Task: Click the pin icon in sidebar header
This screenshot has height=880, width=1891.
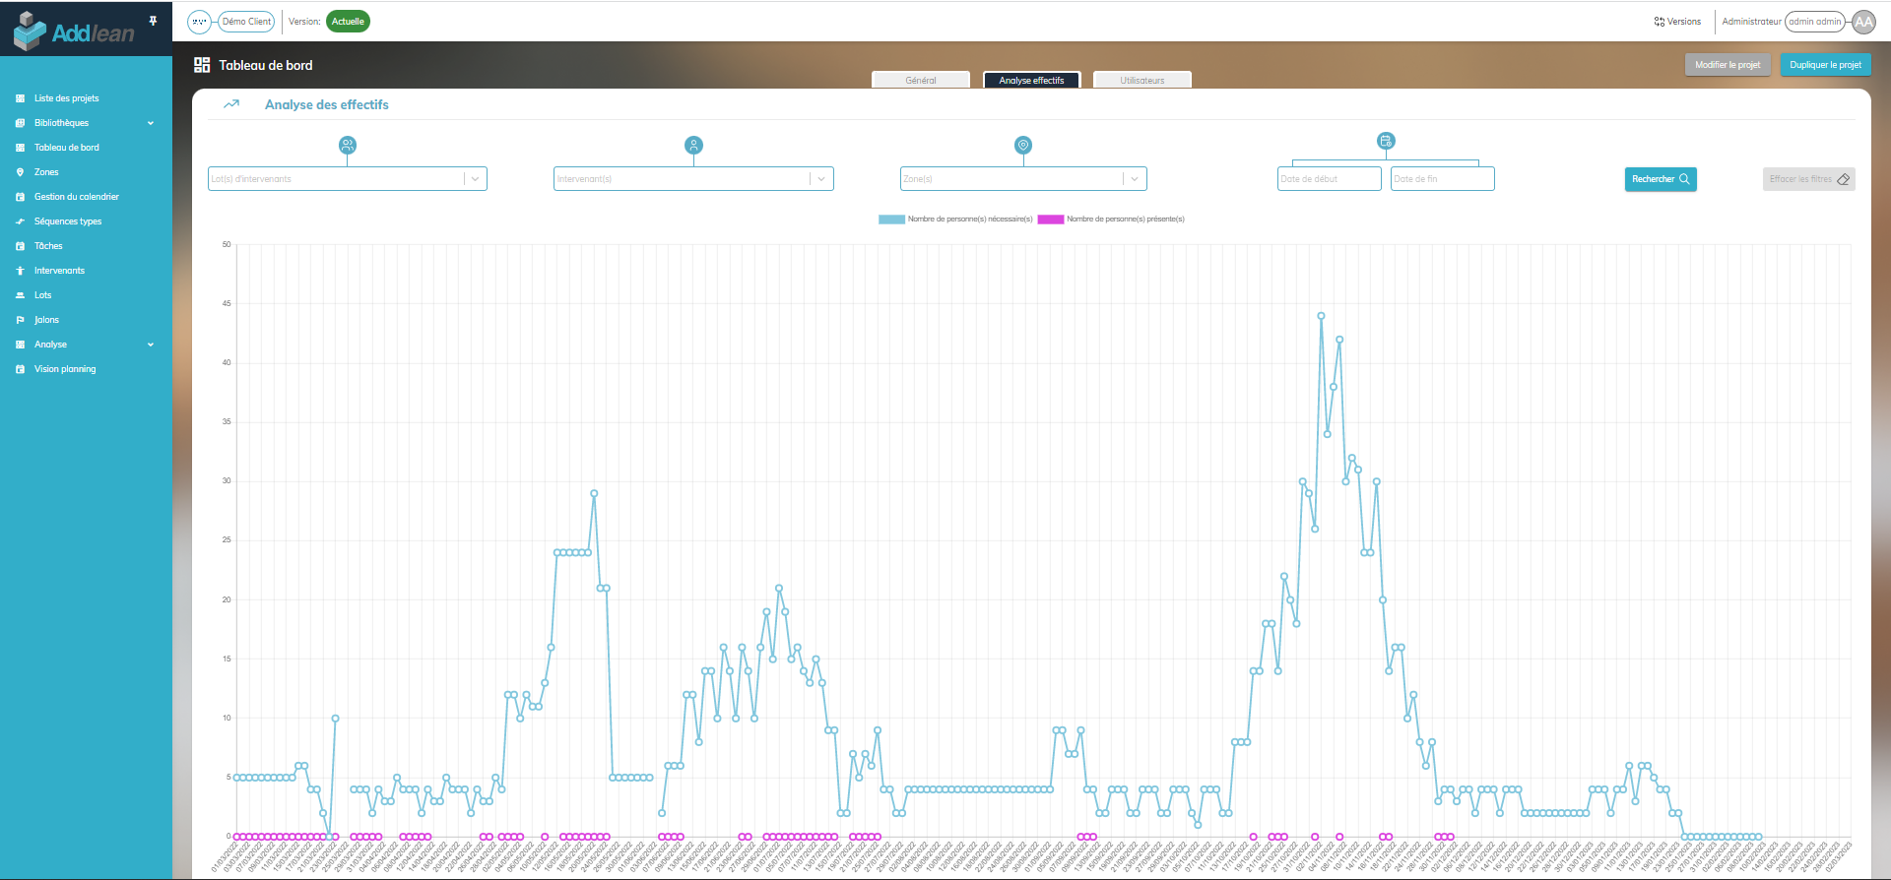Action: (x=153, y=21)
